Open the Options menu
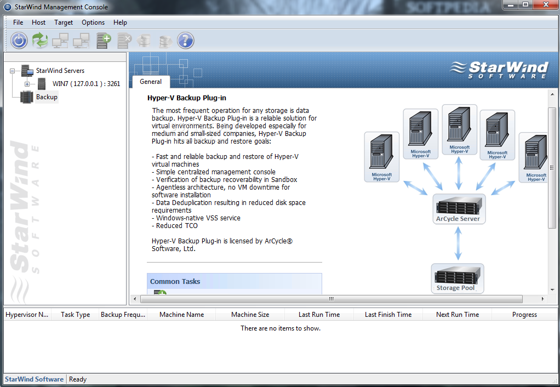560x387 pixels. (93, 22)
